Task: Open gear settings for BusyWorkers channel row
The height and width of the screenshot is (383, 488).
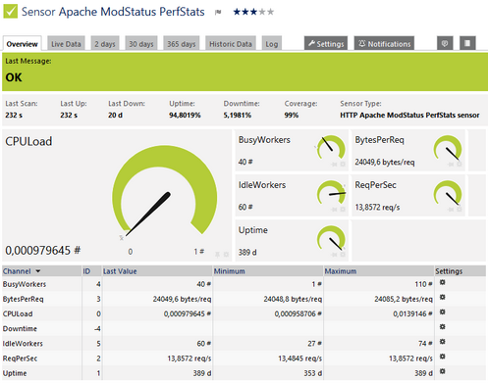Action: click(x=442, y=282)
